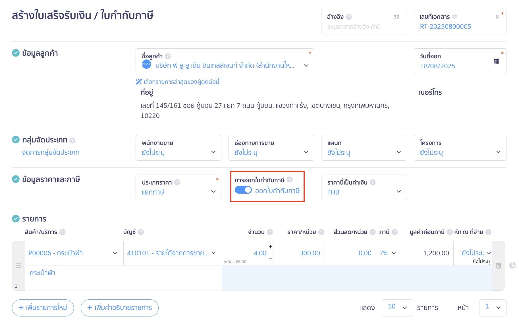
Task: Delete the item row with trash icon
Action: 499,266
